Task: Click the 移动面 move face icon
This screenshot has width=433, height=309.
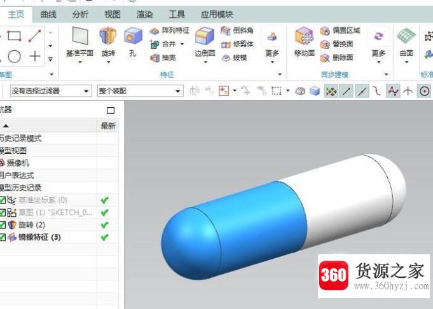Action: (x=305, y=36)
